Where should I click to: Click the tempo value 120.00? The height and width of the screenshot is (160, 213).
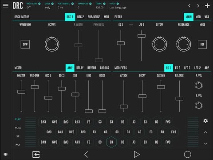99,8
